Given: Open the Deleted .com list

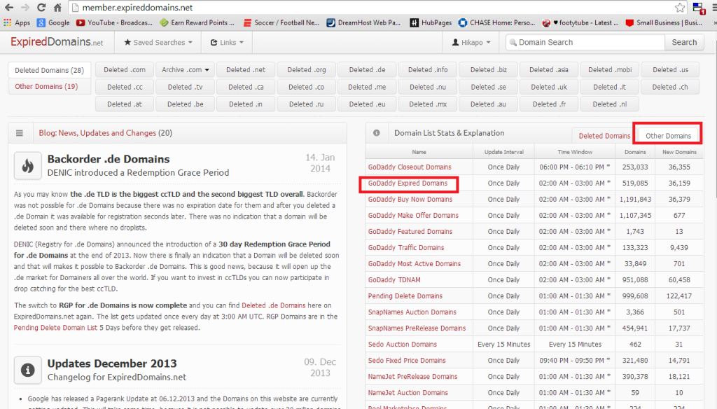Looking at the screenshot, I should point(125,70).
